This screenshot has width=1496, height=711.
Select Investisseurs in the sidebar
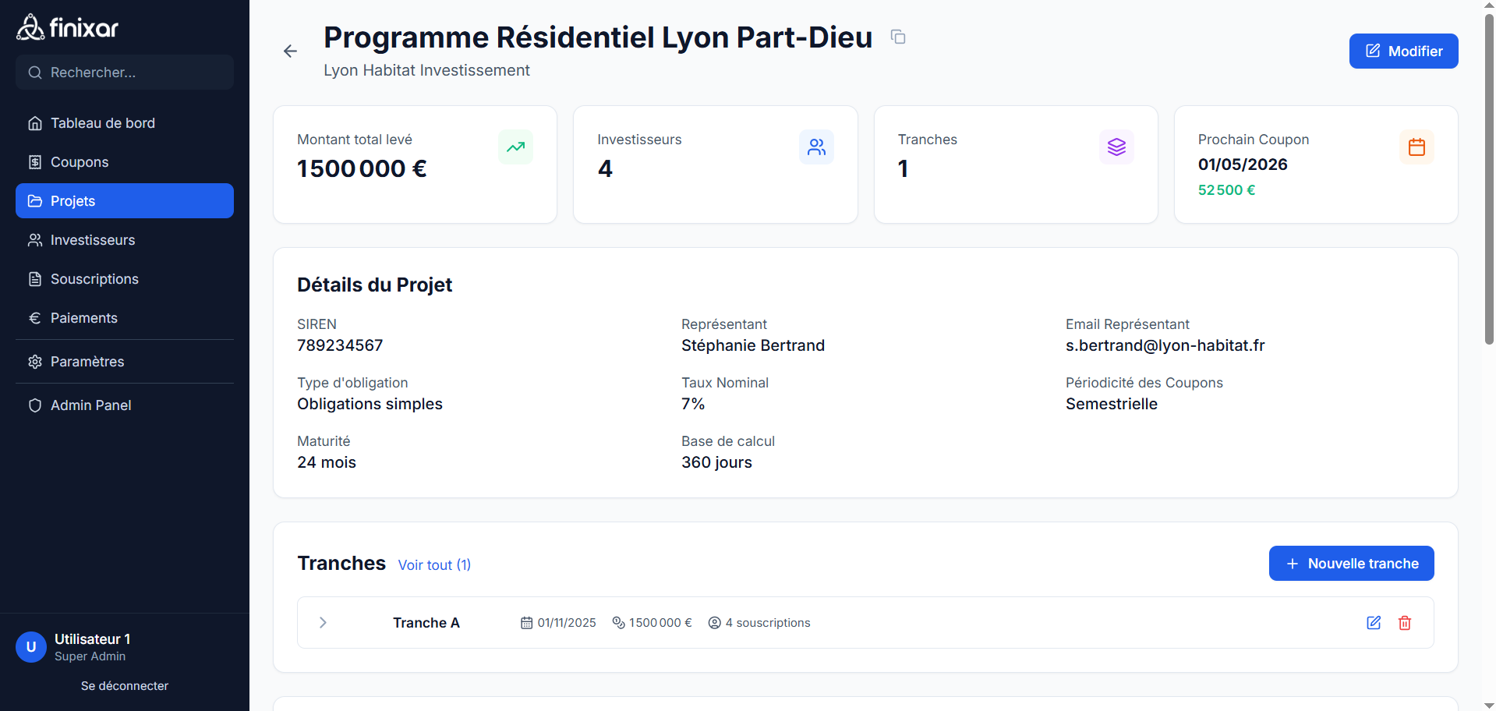tap(92, 239)
